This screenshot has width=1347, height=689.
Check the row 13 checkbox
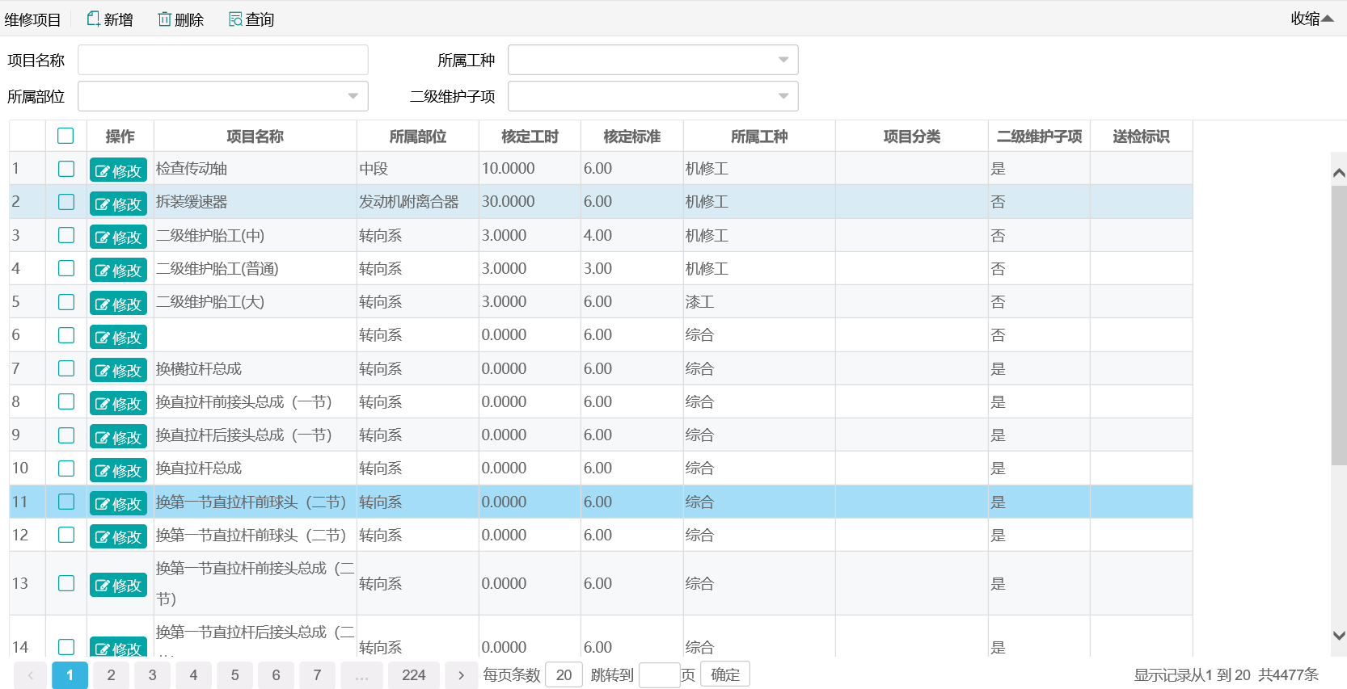coord(66,583)
